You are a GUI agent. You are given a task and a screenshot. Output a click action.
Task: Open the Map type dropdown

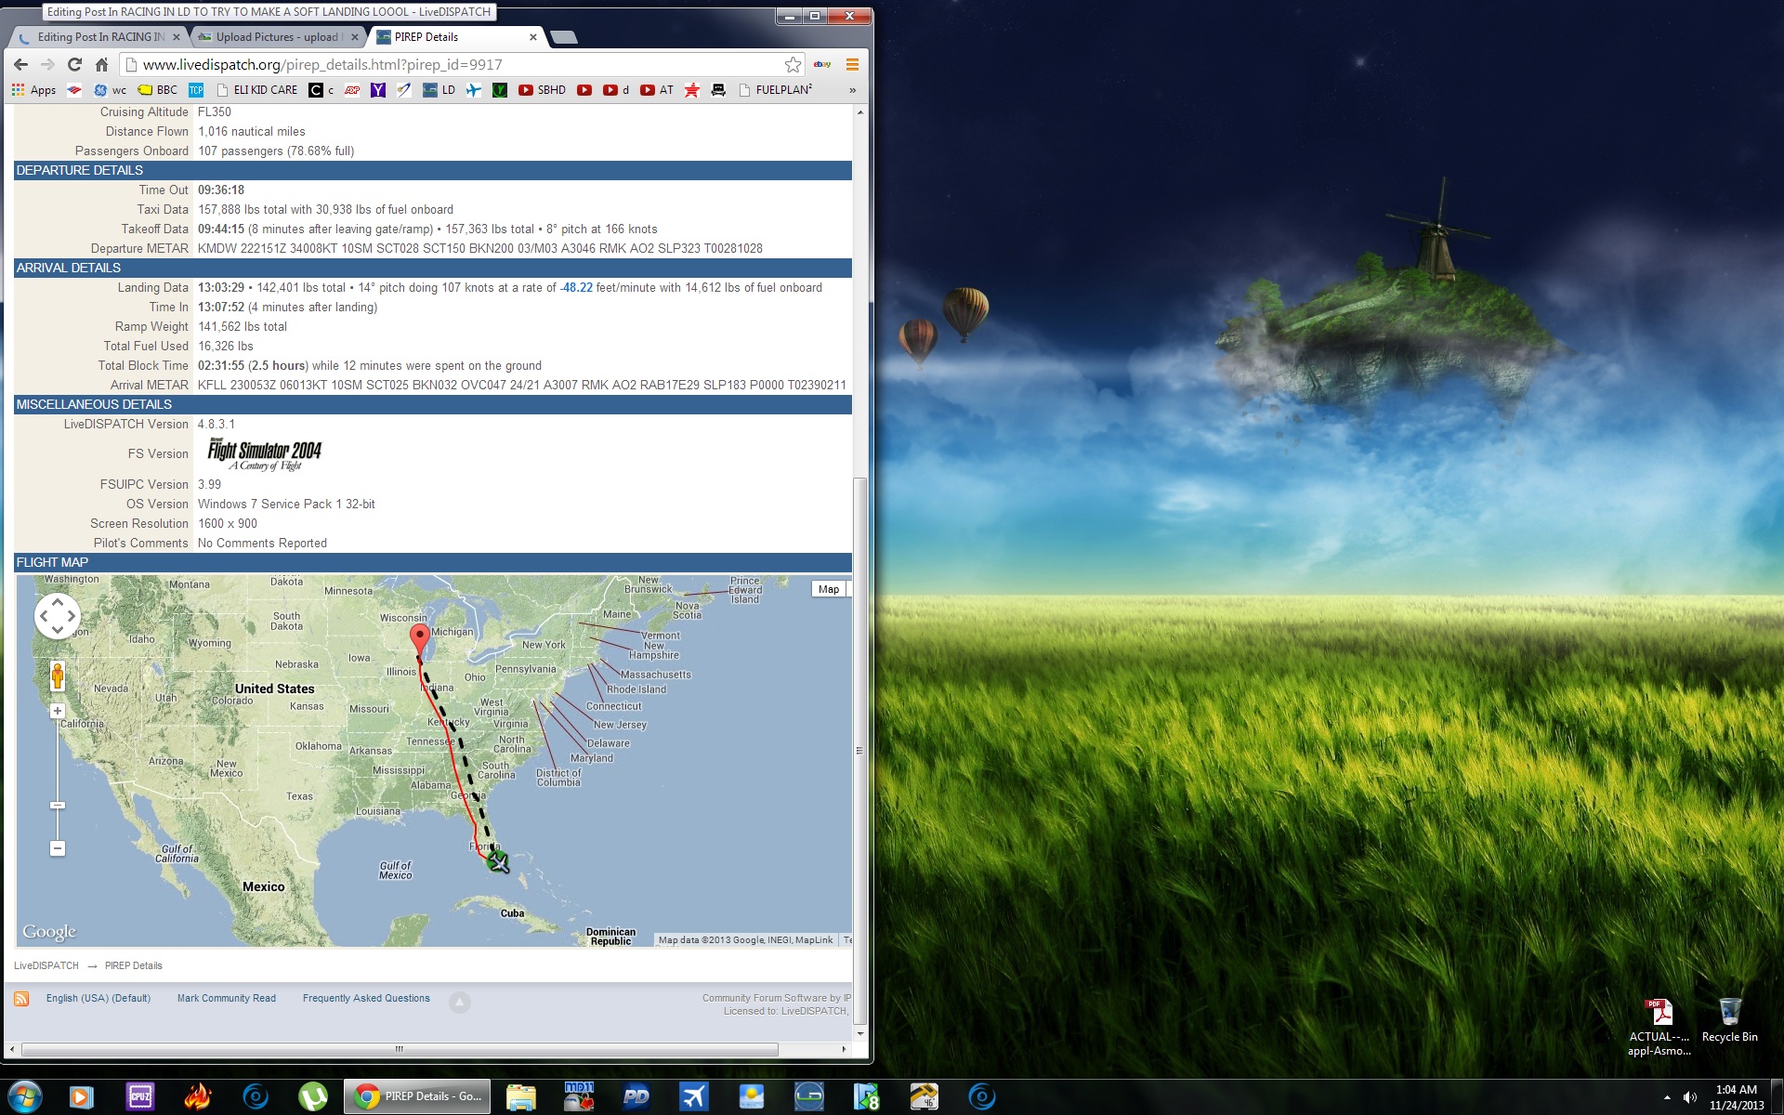click(829, 589)
